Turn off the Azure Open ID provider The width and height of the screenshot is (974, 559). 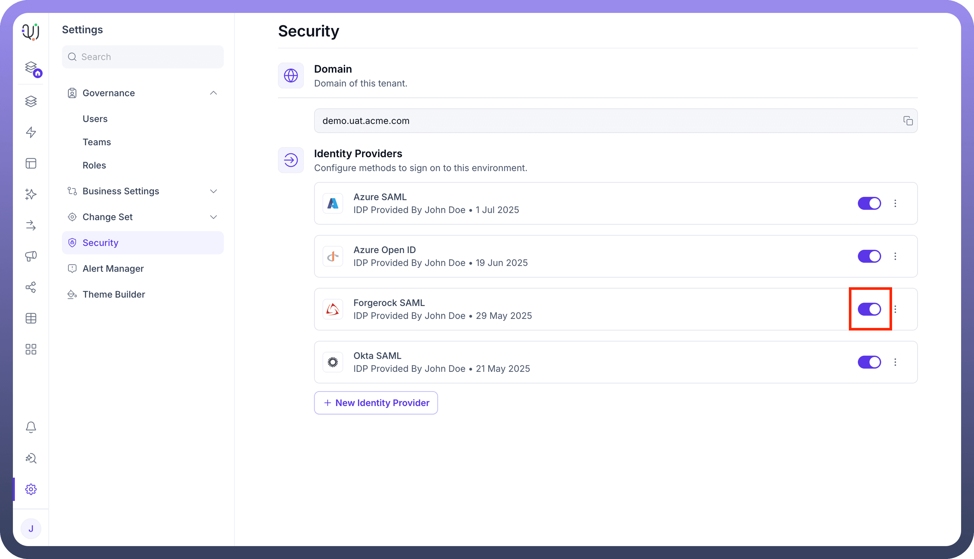(x=869, y=256)
